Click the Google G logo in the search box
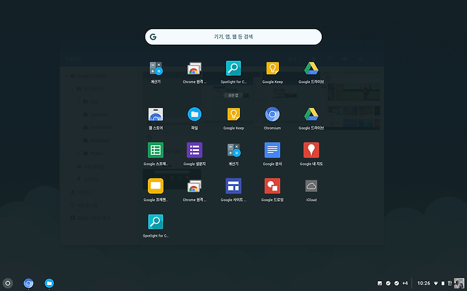The height and width of the screenshot is (291, 467). (x=153, y=37)
